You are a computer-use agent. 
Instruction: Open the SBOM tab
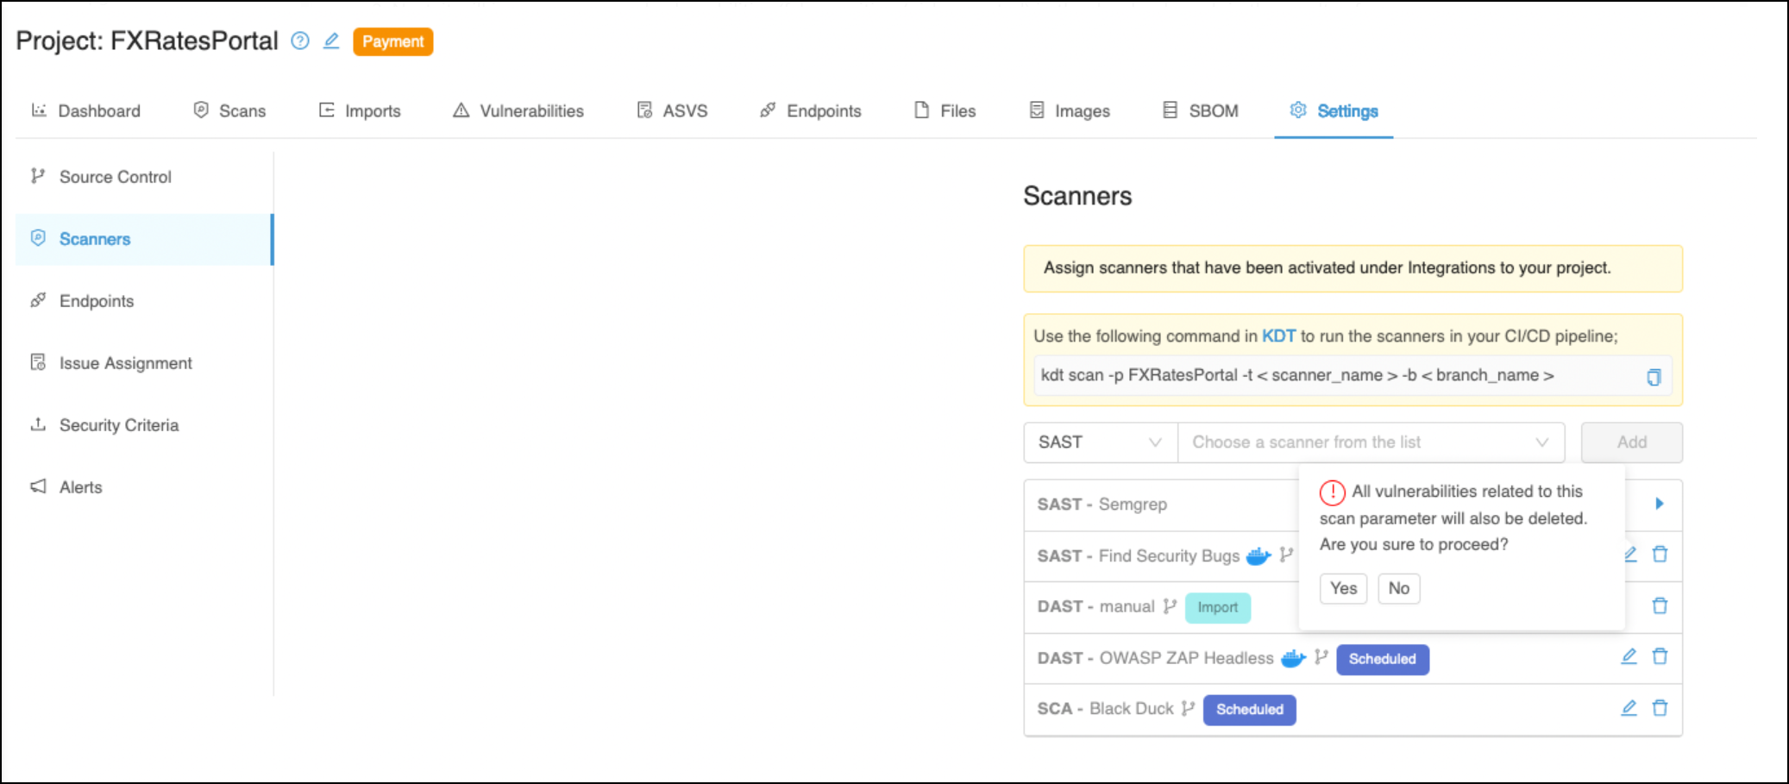tap(1200, 111)
